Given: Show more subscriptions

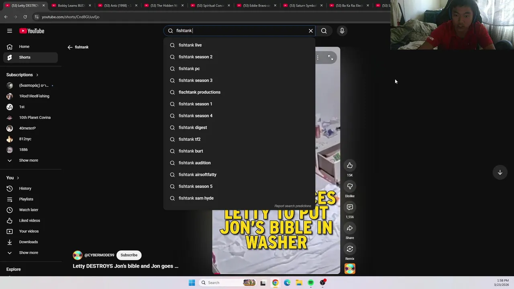Looking at the screenshot, I should [x=31, y=160].
